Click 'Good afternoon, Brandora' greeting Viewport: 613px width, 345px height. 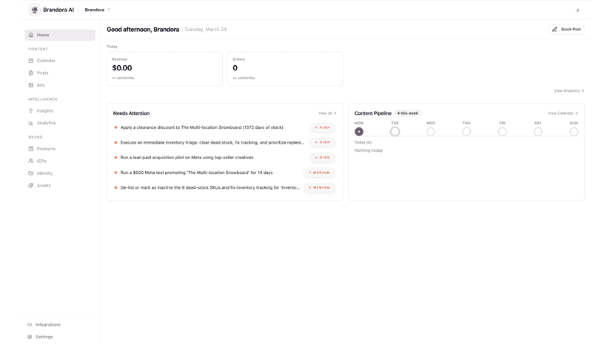143,30
